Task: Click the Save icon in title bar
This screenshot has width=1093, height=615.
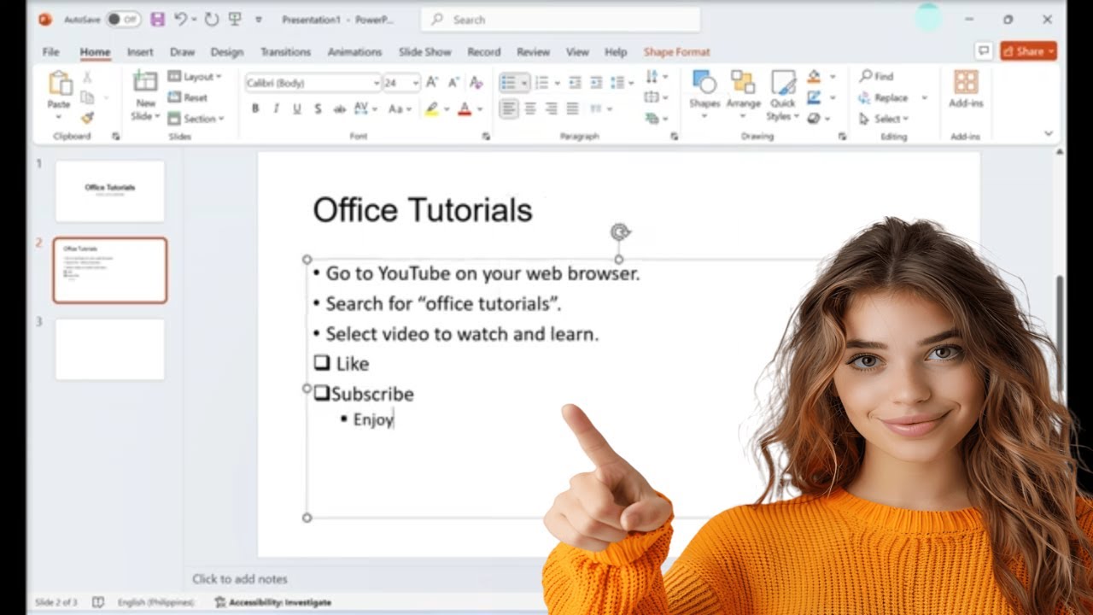Action: click(157, 19)
